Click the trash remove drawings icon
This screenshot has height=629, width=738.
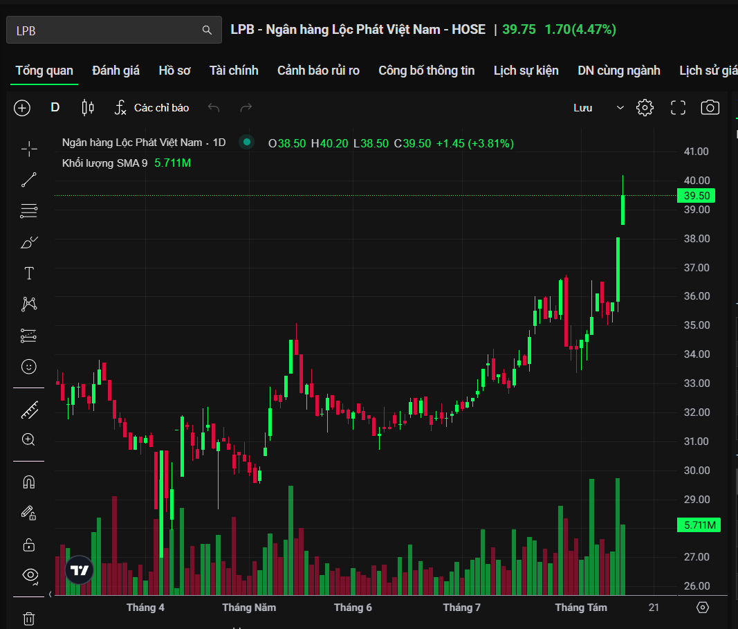click(29, 618)
